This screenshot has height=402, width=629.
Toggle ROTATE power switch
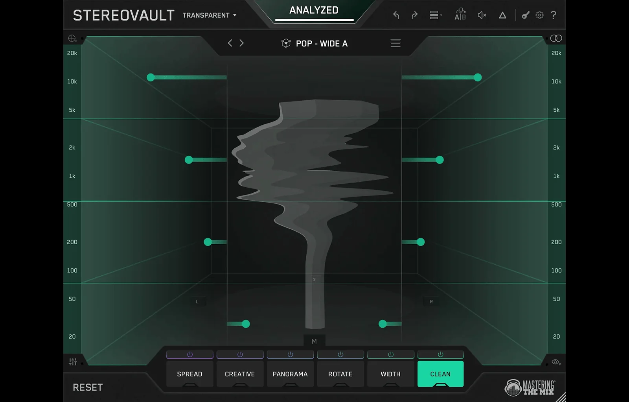pos(341,354)
